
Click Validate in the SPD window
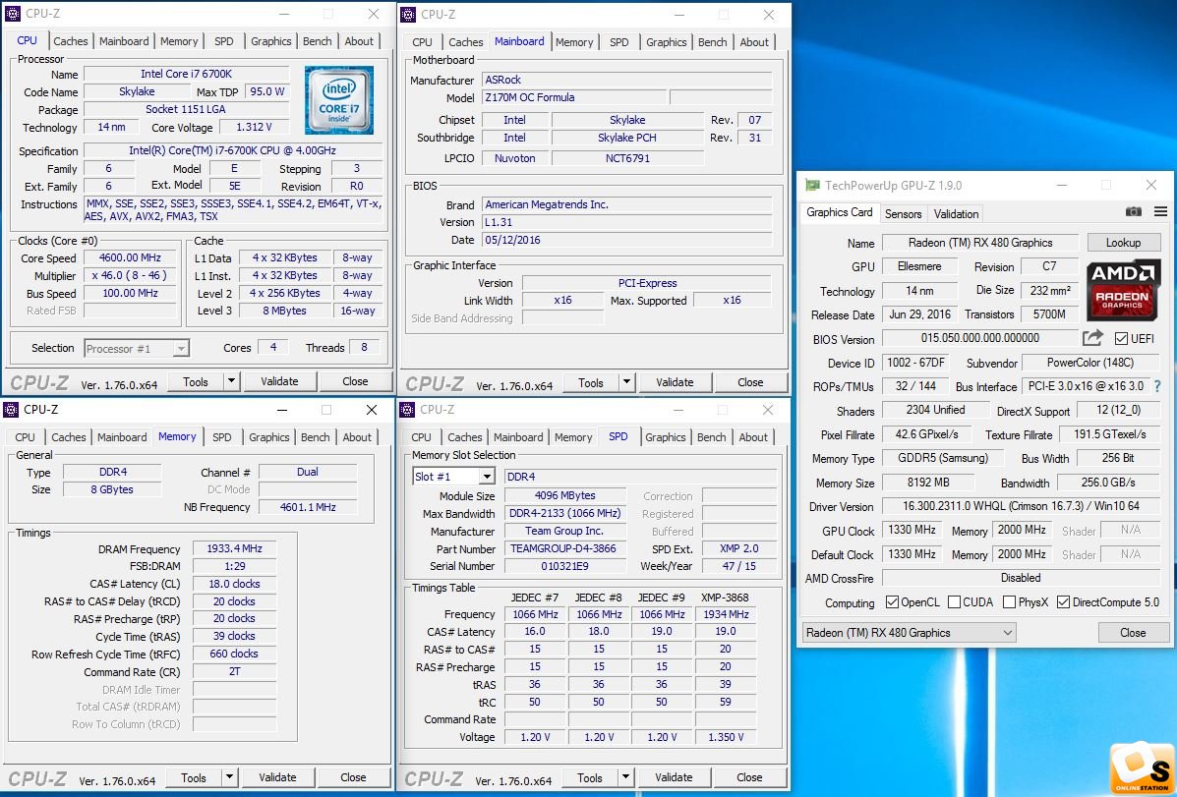(674, 777)
